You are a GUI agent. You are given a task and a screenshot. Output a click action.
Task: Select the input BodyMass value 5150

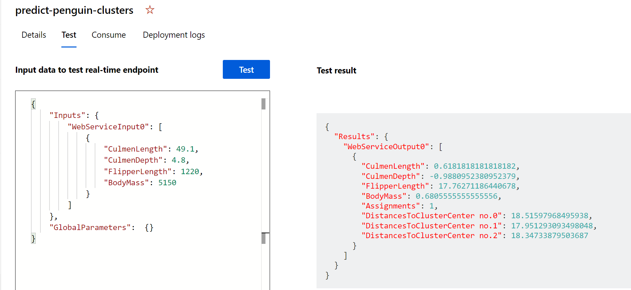coord(167,183)
